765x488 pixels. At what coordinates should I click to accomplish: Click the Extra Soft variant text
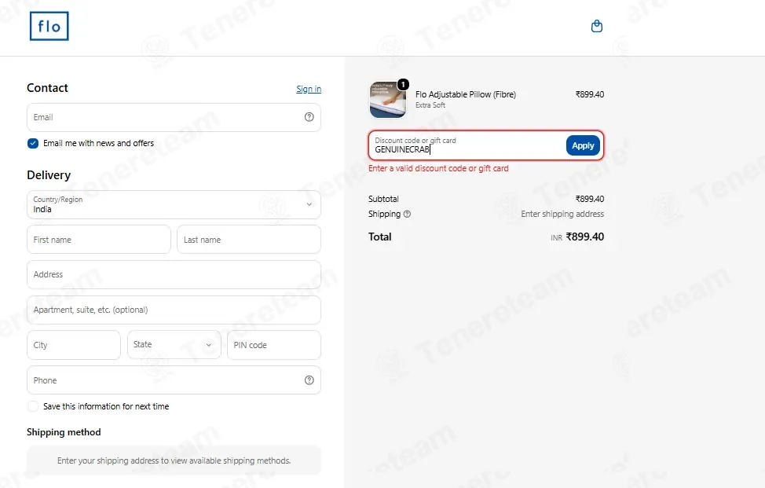(430, 105)
